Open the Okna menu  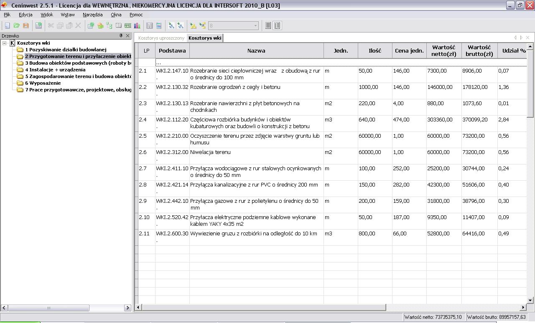[116, 15]
